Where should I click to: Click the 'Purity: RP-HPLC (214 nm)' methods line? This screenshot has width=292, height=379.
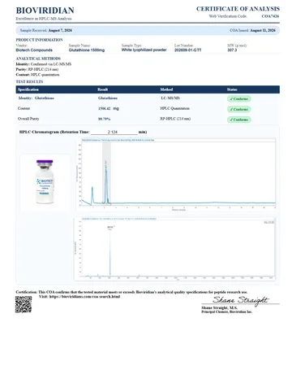(37, 69)
